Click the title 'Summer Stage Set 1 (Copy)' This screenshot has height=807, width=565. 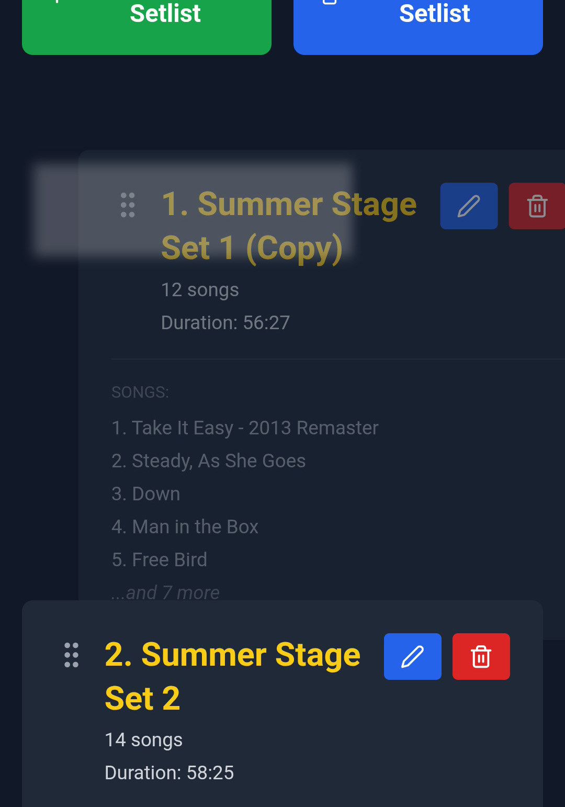point(288,225)
